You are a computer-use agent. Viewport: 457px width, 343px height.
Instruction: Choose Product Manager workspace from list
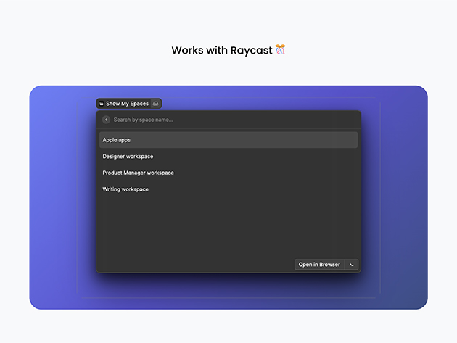click(228, 173)
